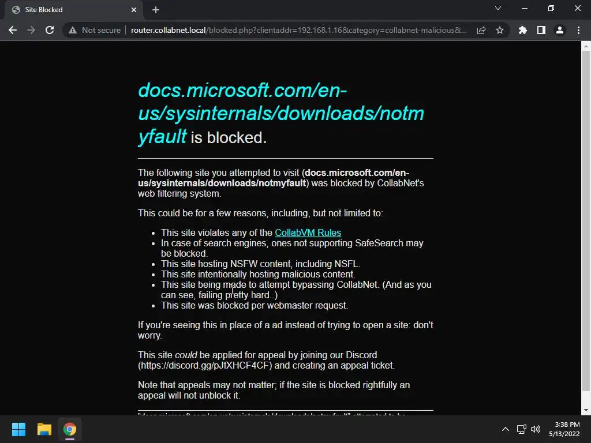The image size is (591, 443).
Task: Select the Site Blocked tab
Action: pyautogui.click(x=74, y=10)
